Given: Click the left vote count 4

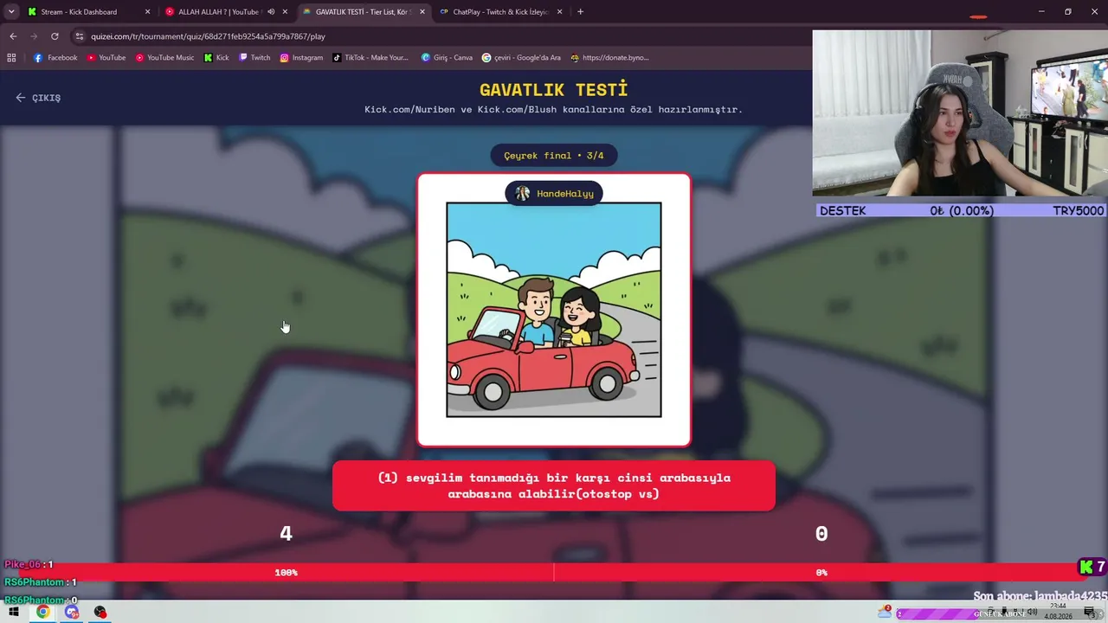Looking at the screenshot, I should tap(286, 534).
